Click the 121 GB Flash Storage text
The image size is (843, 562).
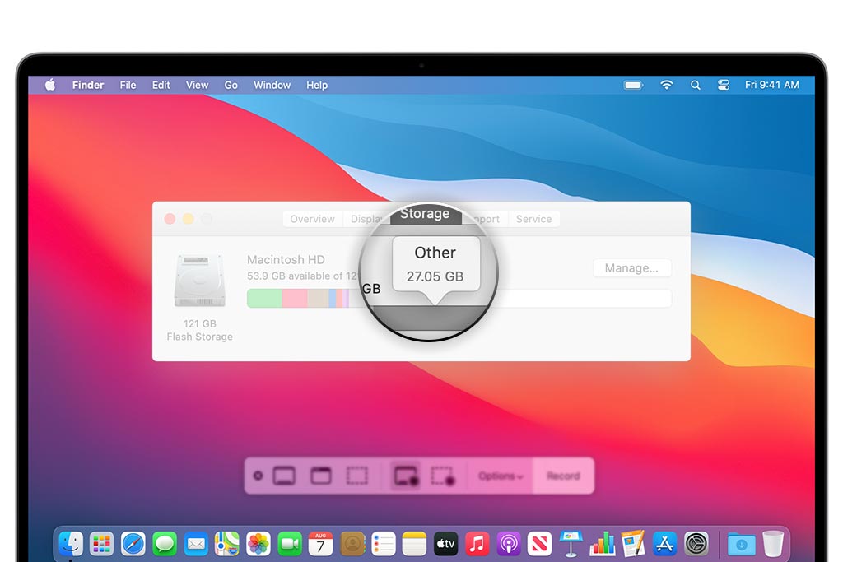[199, 330]
